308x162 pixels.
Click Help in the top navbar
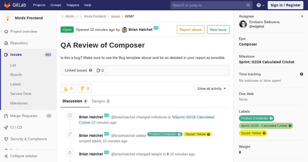click(88, 5)
